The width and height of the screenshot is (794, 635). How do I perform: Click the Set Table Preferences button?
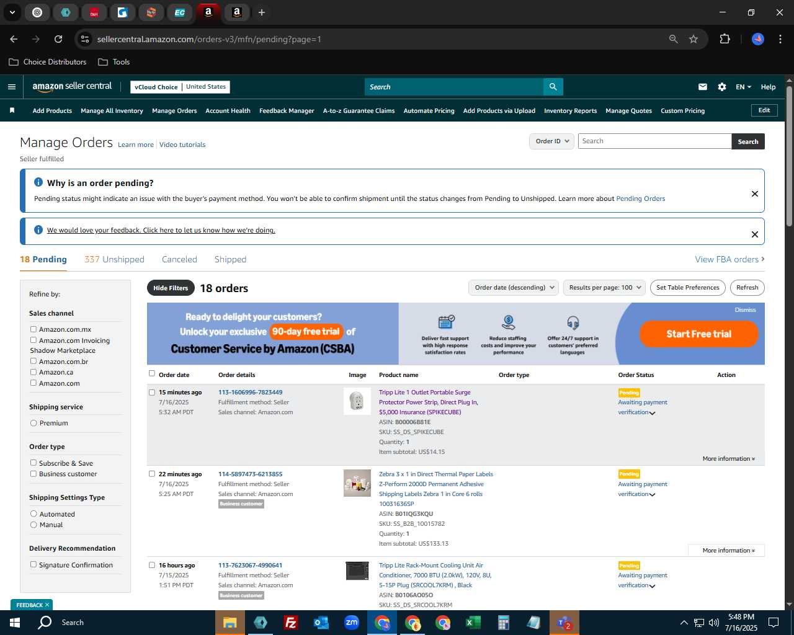688,288
